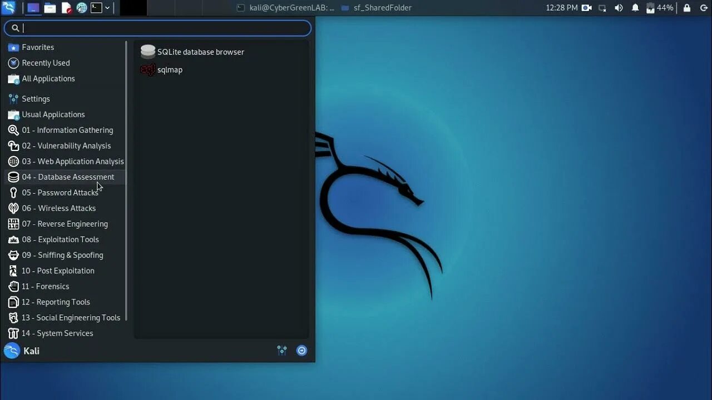
Task: Open the volume speaker control
Action: tap(619, 8)
